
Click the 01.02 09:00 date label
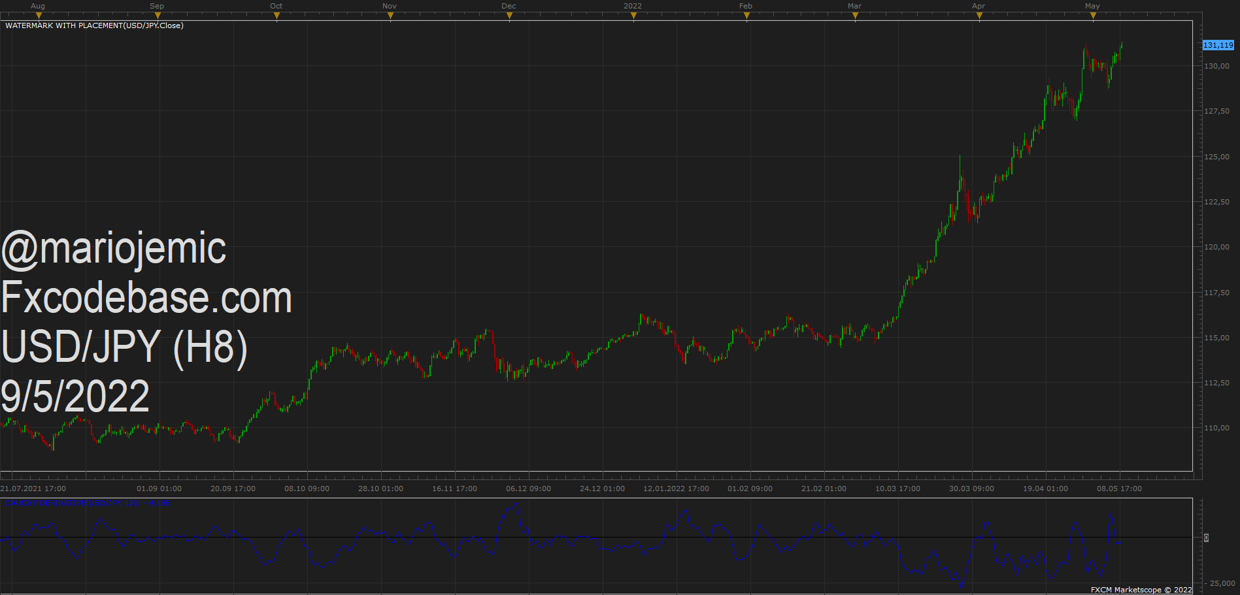(x=750, y=489)
